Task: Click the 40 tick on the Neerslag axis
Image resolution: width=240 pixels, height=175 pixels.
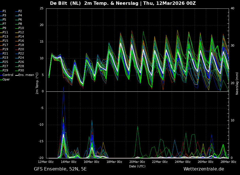Action: point(232,8)
